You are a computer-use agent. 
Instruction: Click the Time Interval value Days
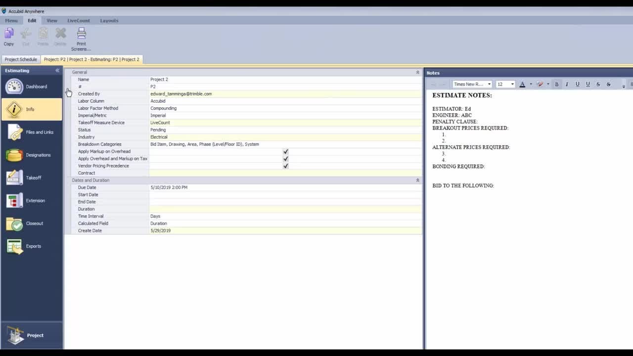[285, 216]
